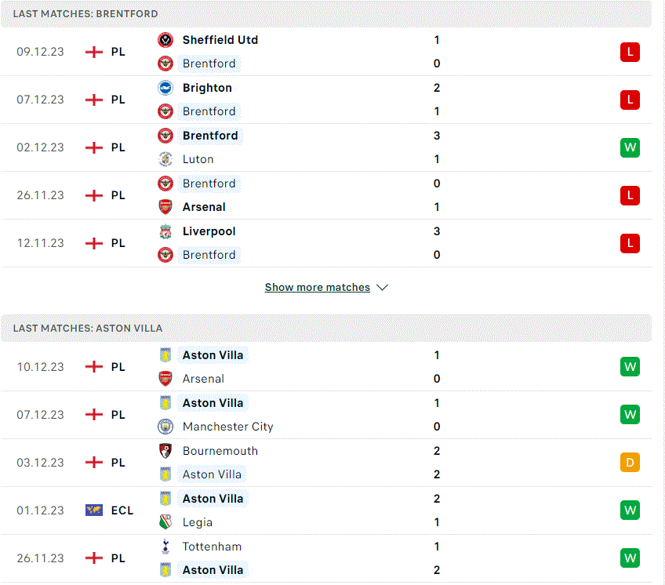Click the green W badge for Brentford vs Luton

coord(630,147)
